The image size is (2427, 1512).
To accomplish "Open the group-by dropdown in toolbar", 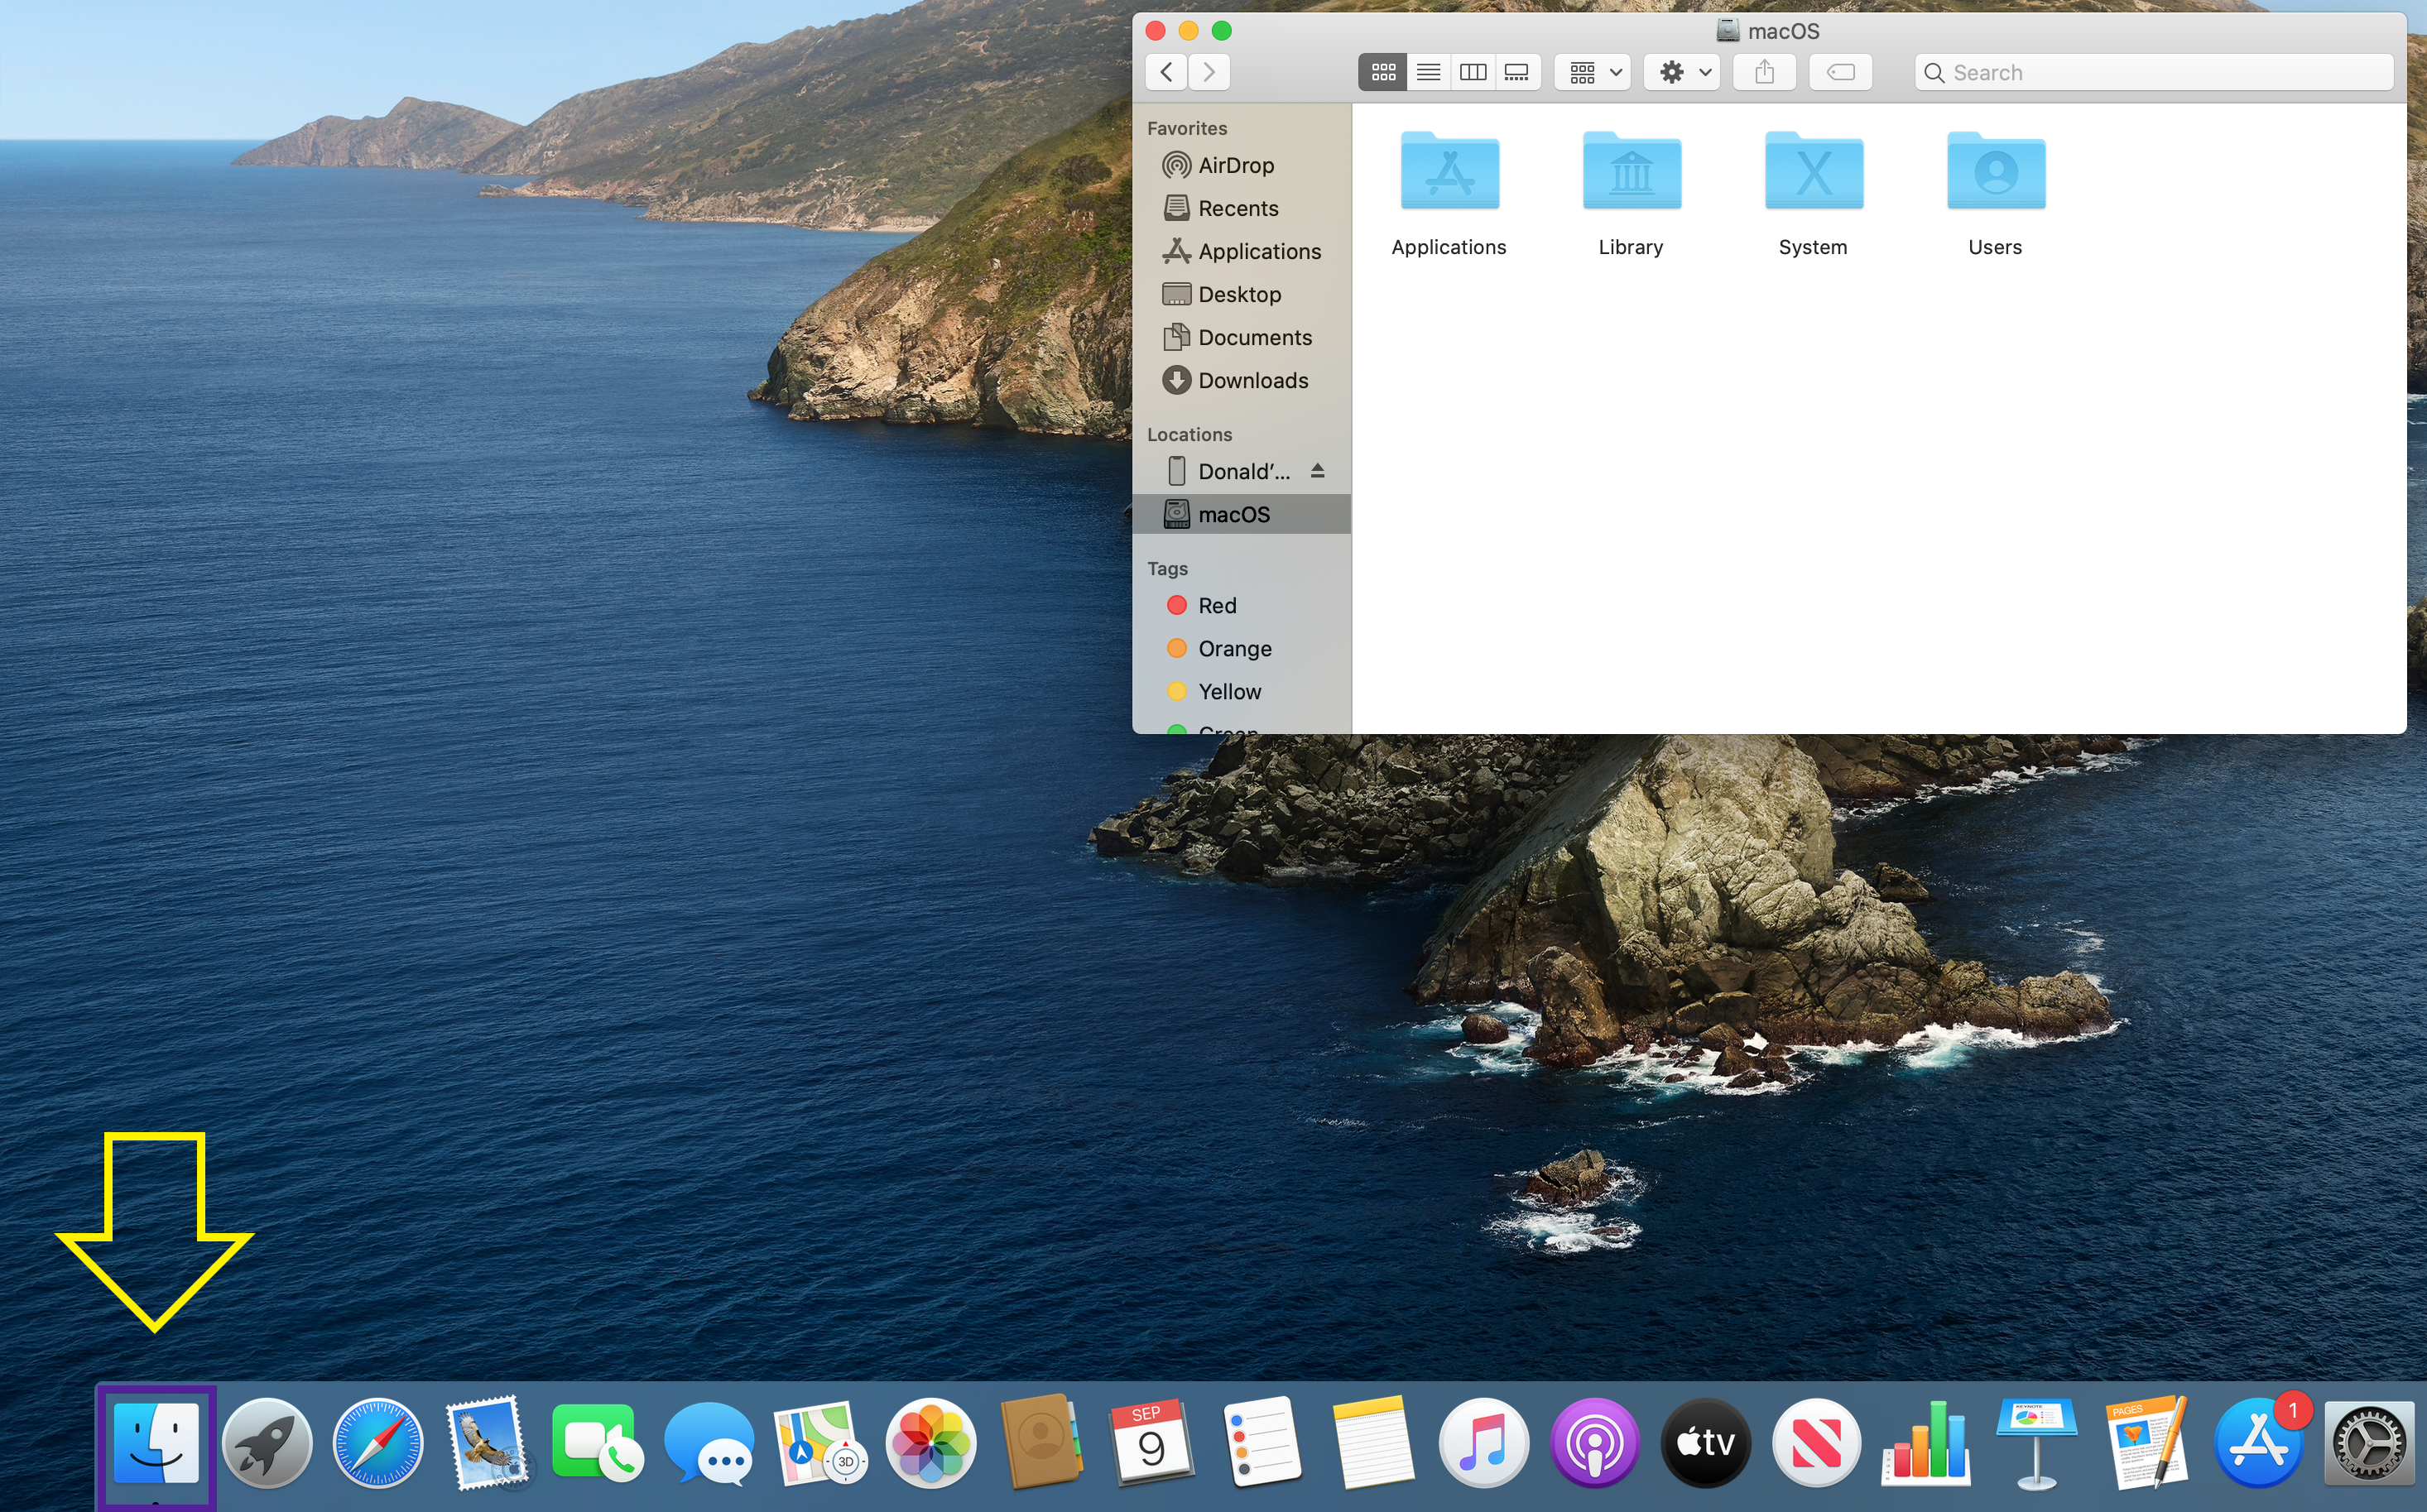I will pyautogui.click(x=1593, y=72).
